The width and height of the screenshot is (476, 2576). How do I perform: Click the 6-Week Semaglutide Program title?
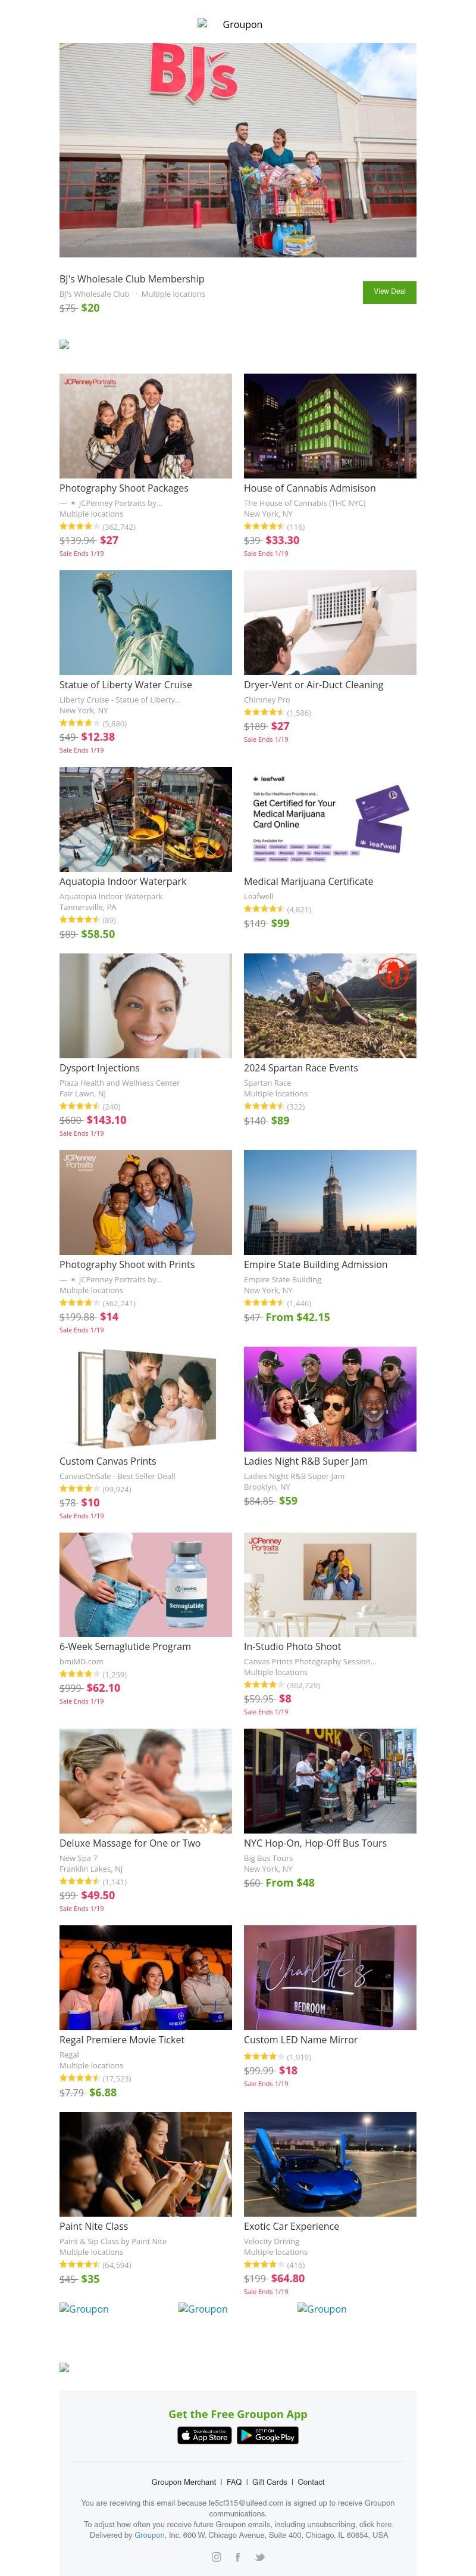[125, 1646]
